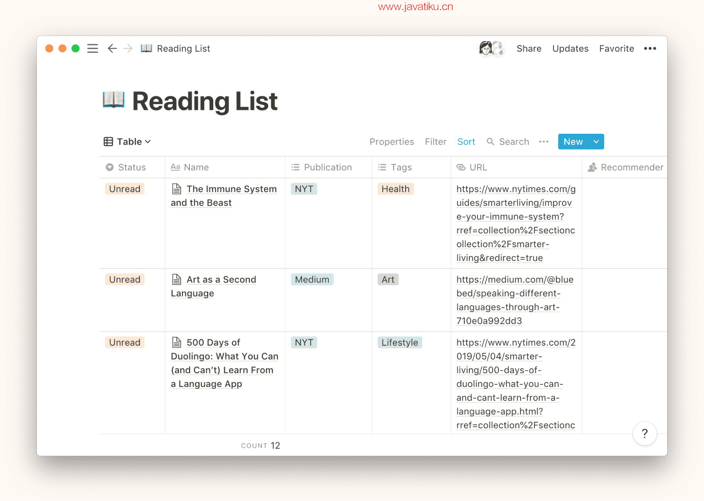The image size is (704, 501).
Task: Click the Sort option
Action: tap(466, 142)
